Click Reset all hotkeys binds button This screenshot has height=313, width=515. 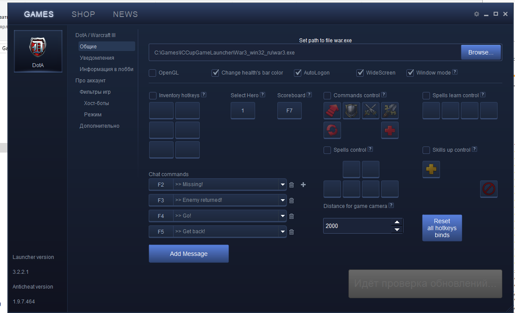point(442,228)
